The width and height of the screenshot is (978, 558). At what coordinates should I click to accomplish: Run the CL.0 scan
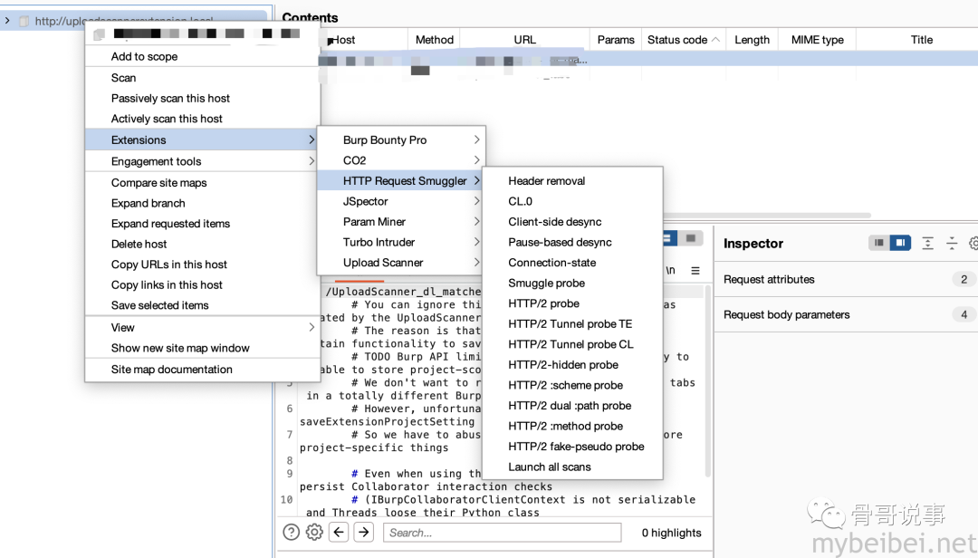click(572, 201)
